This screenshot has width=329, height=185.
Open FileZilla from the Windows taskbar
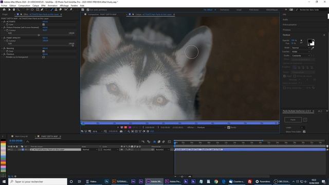click(x=250, y=181)
